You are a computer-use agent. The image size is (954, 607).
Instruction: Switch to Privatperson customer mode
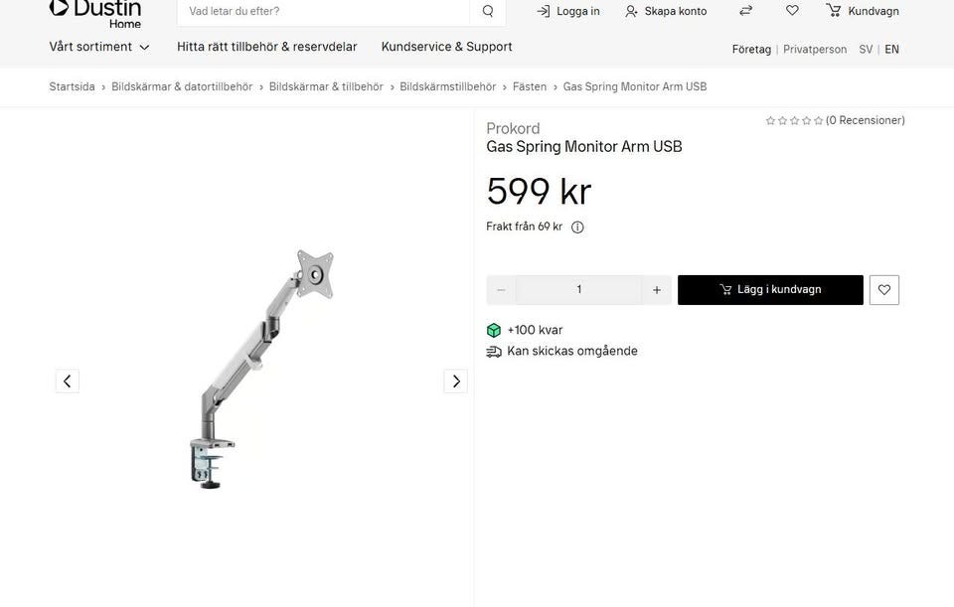[x=815, y=50]
